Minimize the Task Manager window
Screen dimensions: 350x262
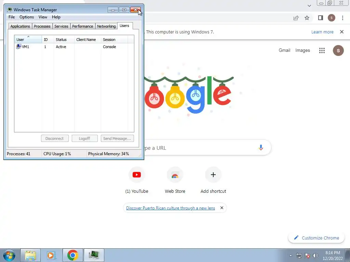113,10
